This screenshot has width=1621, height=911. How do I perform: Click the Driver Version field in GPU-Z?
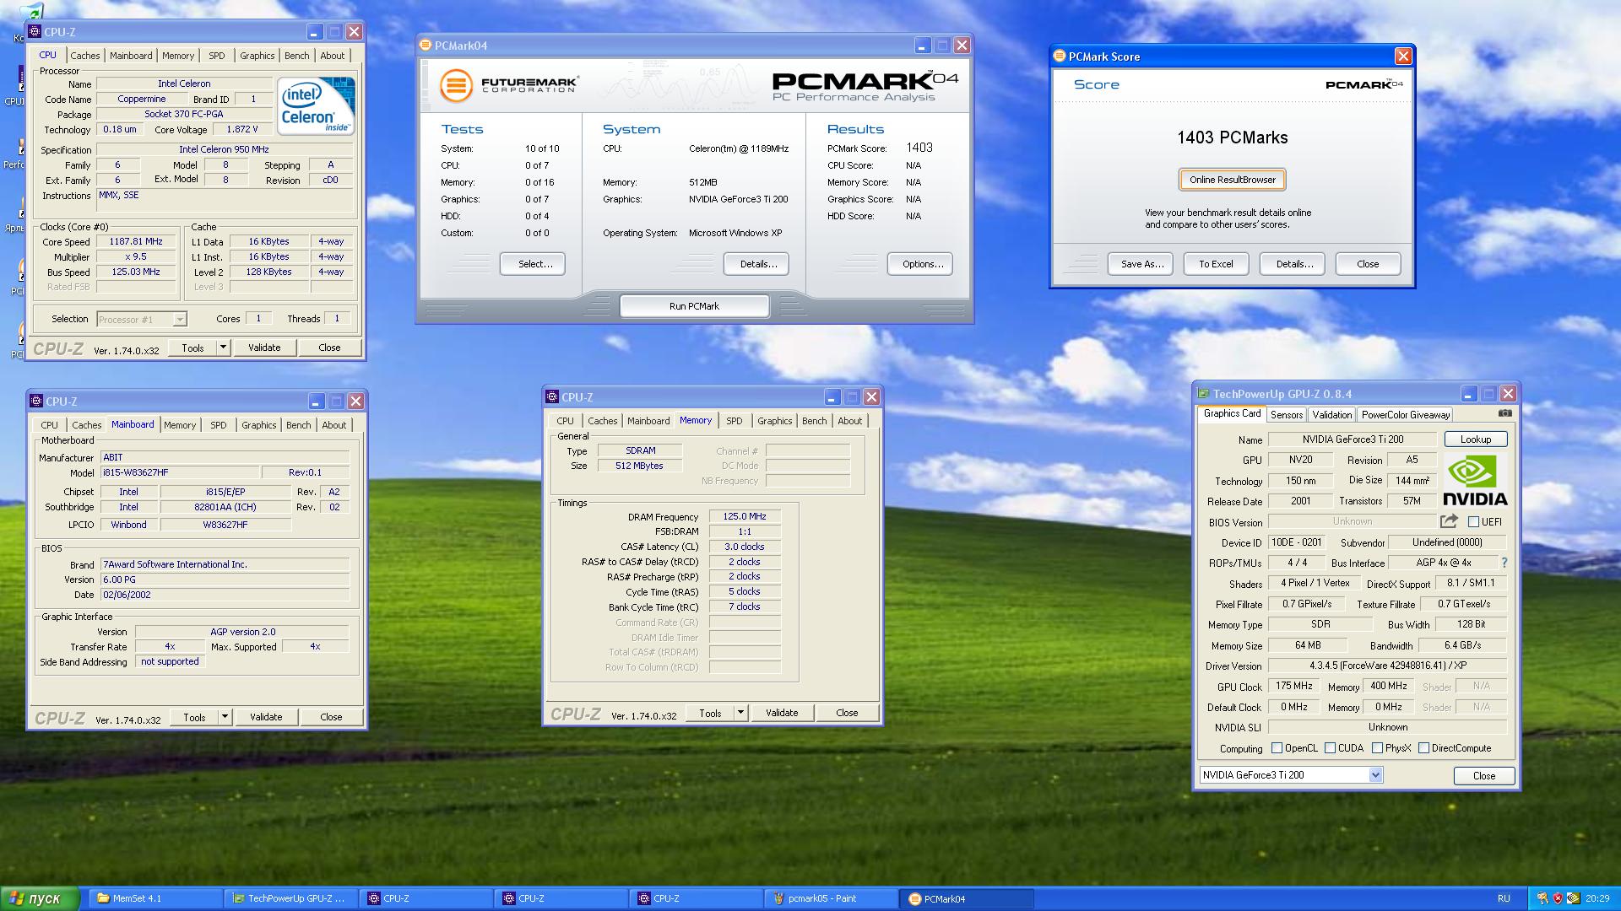point(1388,666)
